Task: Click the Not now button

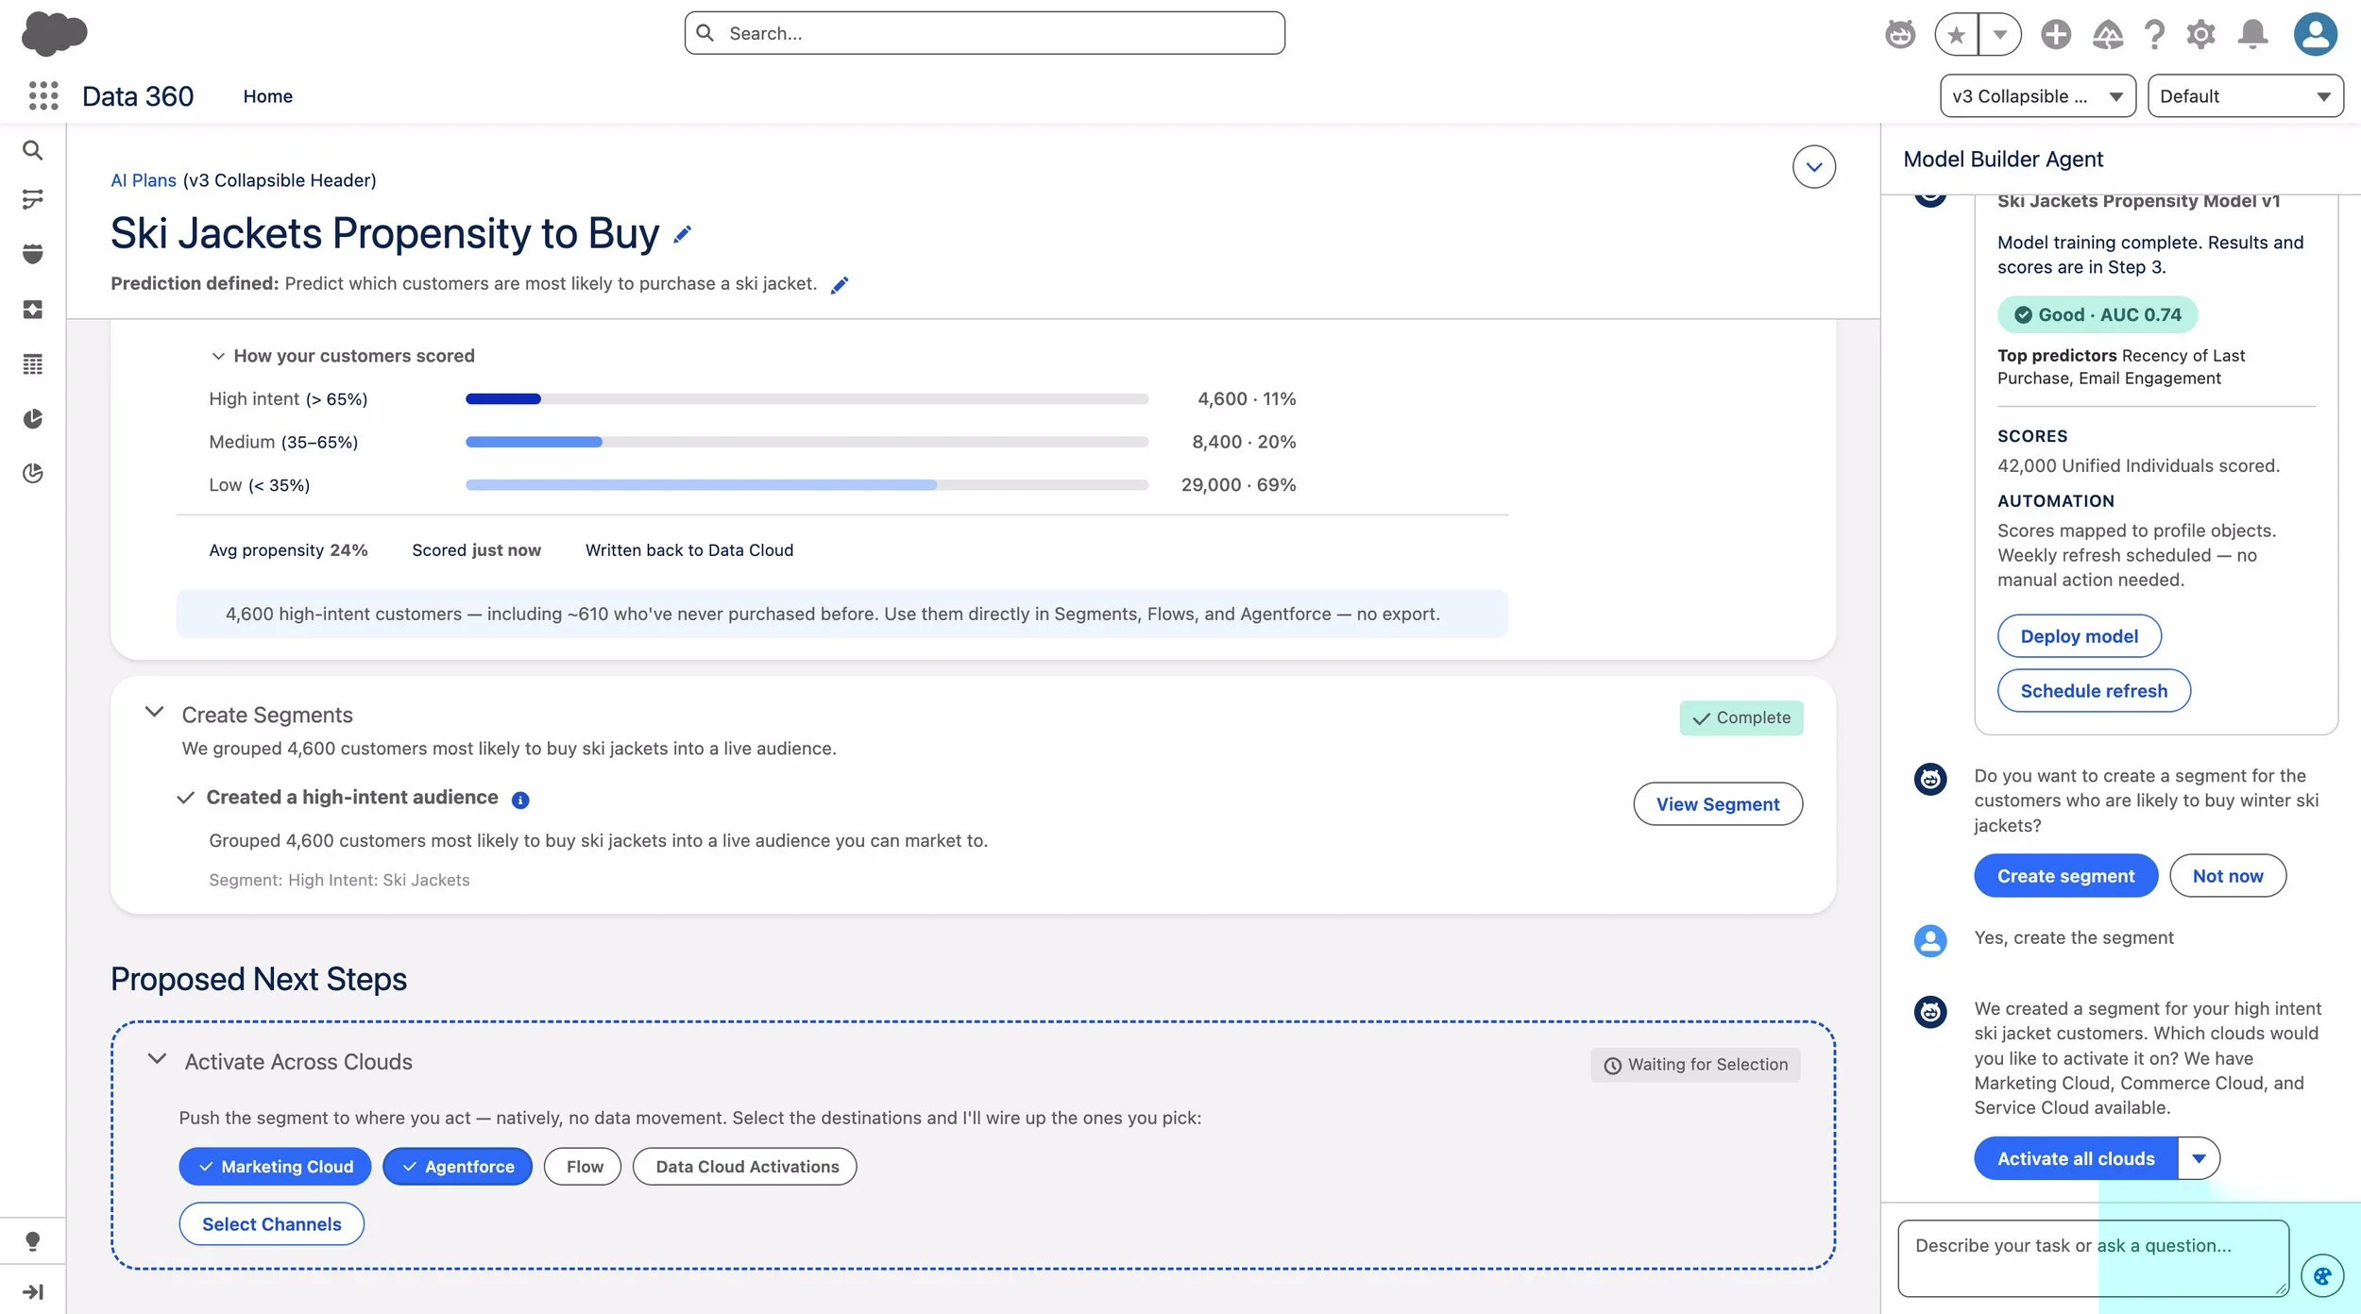Action: point(2227,876)
